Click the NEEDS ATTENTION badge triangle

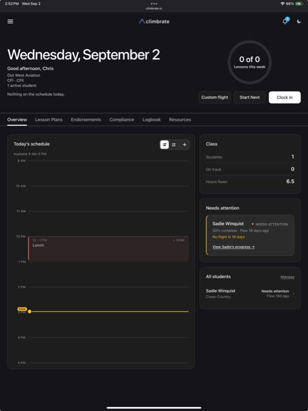click(252, 224)
